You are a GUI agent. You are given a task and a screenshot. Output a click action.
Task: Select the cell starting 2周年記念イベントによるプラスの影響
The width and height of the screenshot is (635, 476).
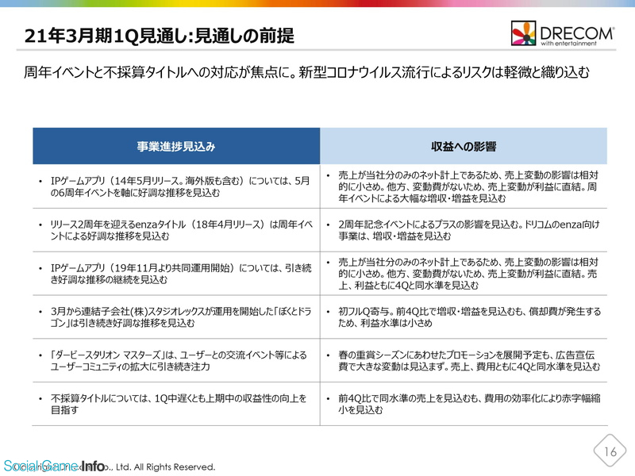click(464, 230)
